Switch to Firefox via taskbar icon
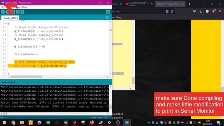The height and width of the screenshot is (126, 224). pos(92,122)
